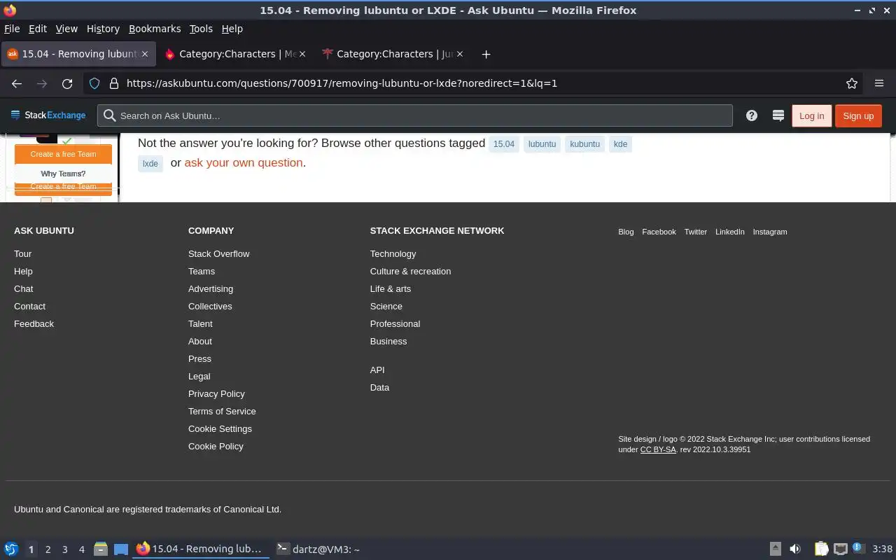896x560 pixels.
Task: Open the View menu
Action: pyautogui.click(x=66, y=29)
